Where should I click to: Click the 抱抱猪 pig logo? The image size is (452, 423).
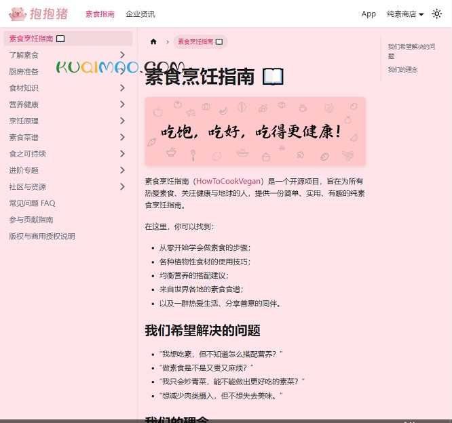point(38,14)
